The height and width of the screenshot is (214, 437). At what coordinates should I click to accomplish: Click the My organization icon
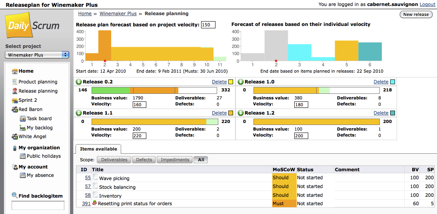15,148
